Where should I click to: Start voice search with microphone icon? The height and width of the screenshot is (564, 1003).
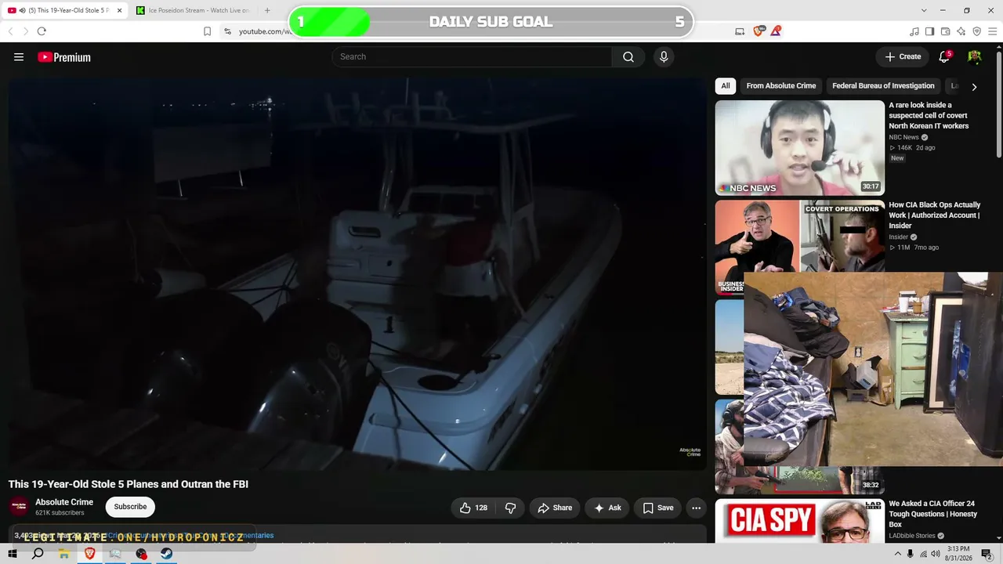[x=664, y=56]
